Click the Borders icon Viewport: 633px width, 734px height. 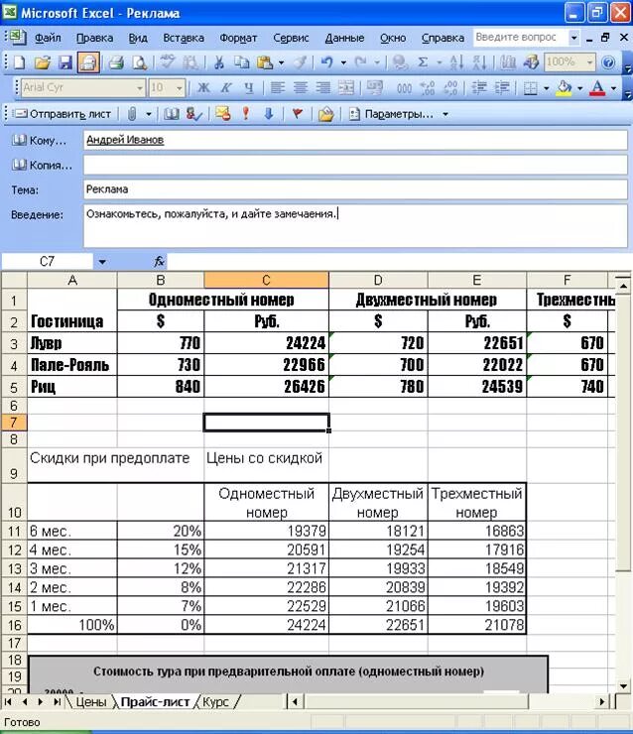pyautogui.click(x=531, y=88)
